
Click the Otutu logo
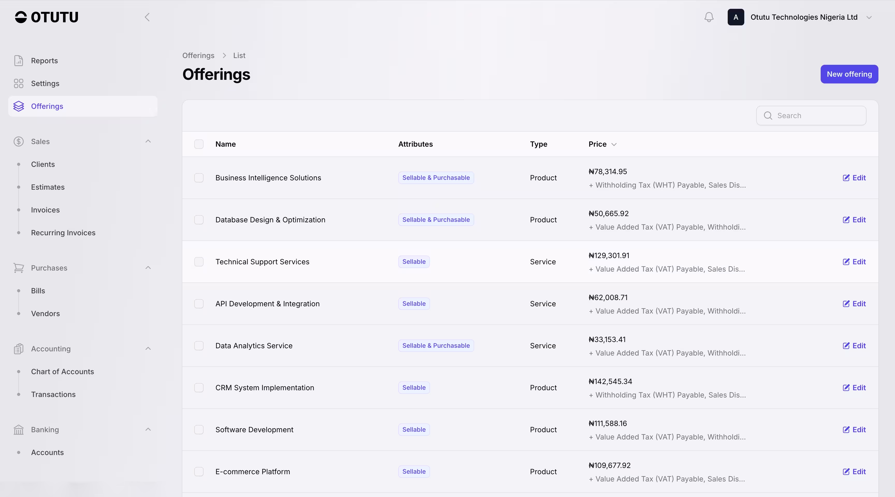click(x=47, y=17)
